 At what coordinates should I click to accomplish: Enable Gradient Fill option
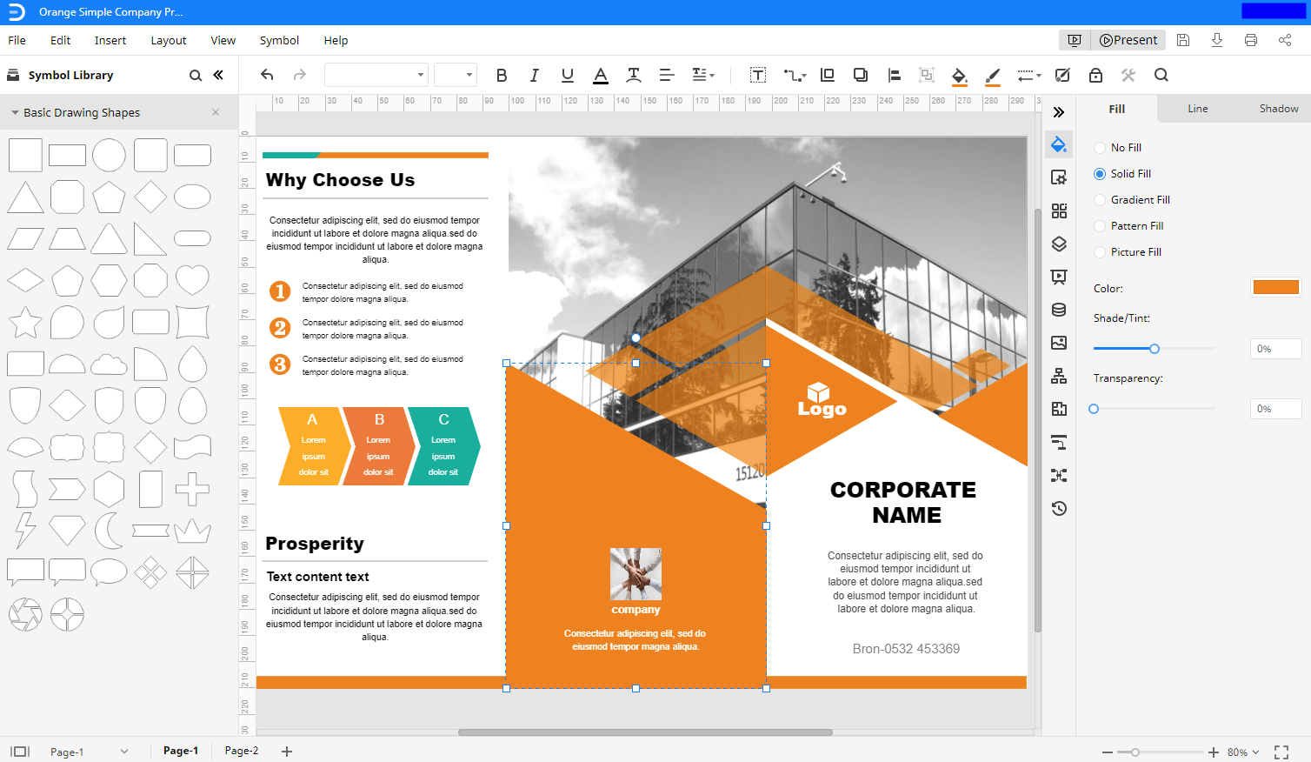coord(1098,199)
